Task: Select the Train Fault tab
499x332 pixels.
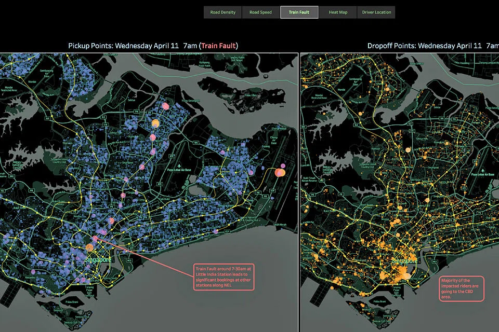Action: point(299,12)
